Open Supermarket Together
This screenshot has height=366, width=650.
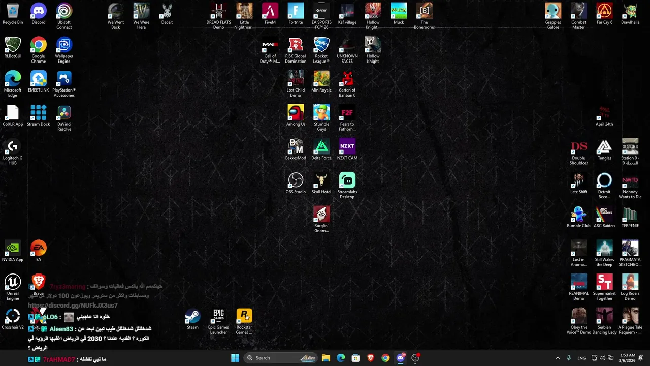tap(604, 288)
